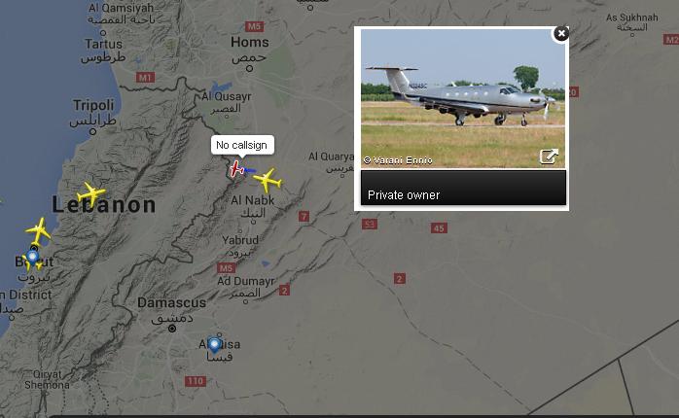
Task: Close the aircraft photo popup
Action: (x=561, y=33)
